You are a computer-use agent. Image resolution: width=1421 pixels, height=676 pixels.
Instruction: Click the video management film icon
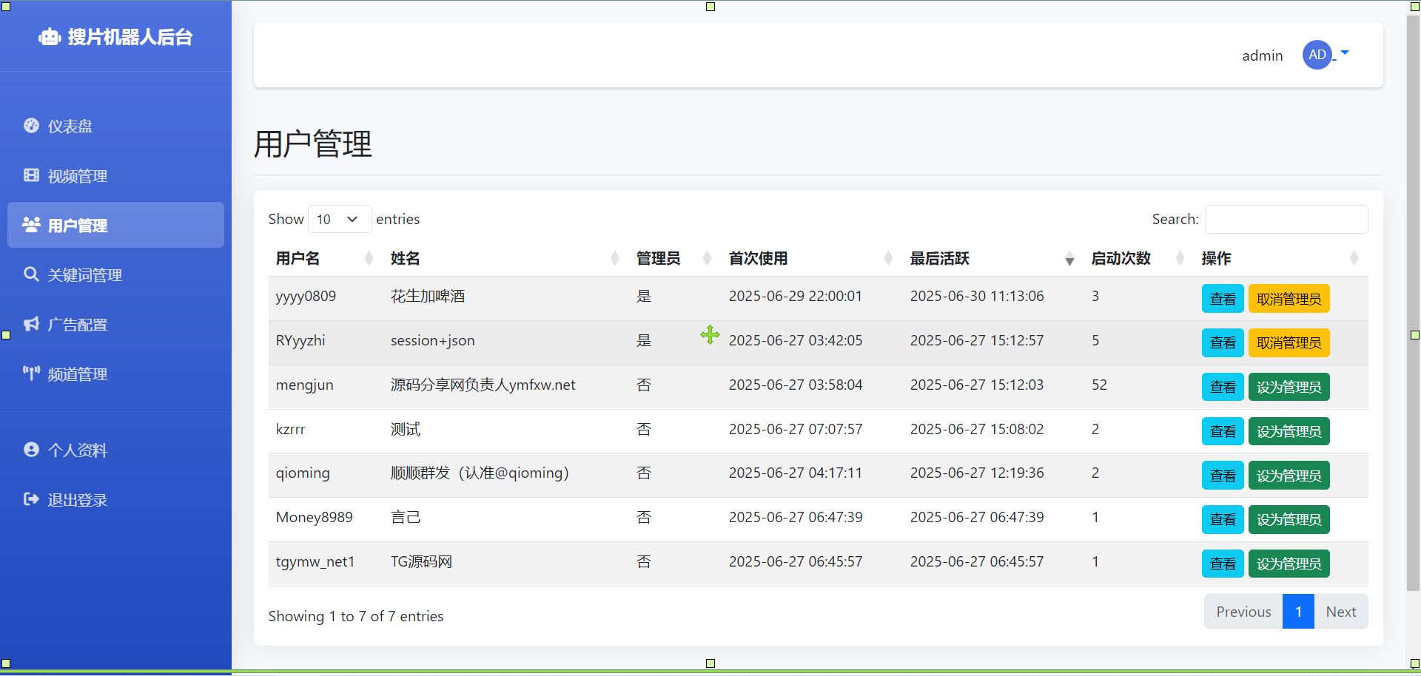point(31,175)
